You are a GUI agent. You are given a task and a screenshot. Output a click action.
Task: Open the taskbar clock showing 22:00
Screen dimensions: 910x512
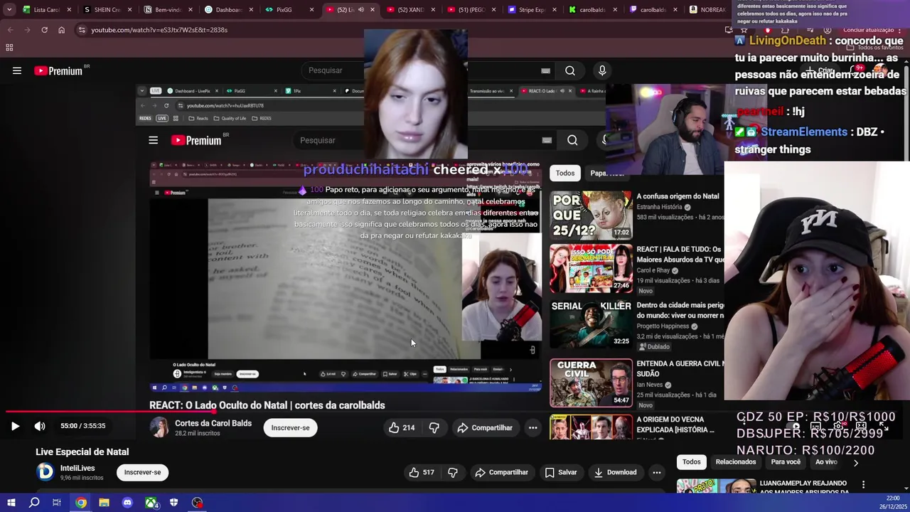pos(893,502)
